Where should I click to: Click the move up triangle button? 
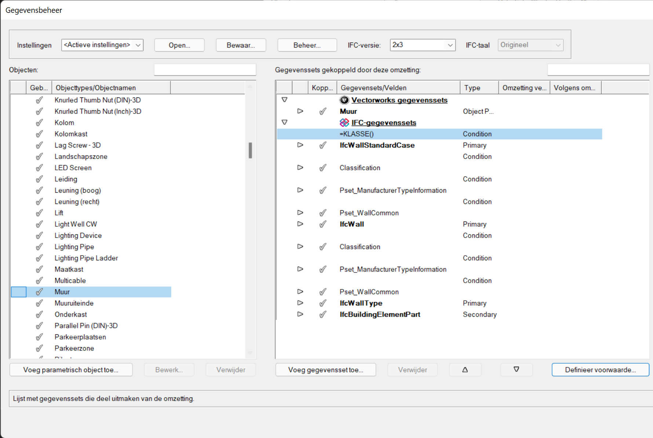pyautogui.click(x=465, y=370)
